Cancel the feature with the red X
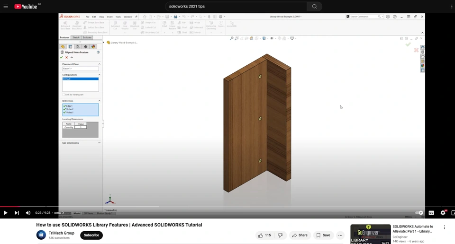 click(67, 57)
